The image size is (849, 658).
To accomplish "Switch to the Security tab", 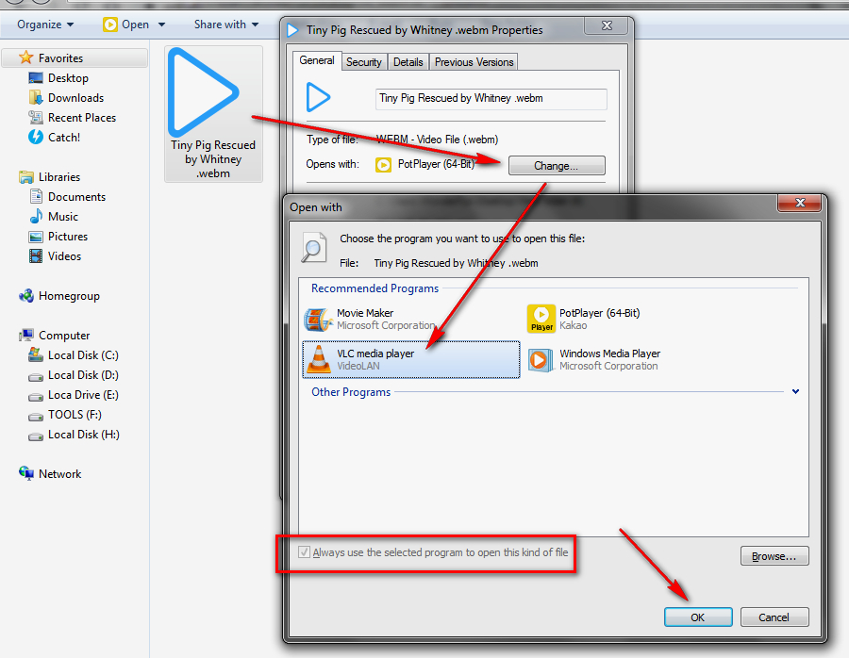I will click(364, 62).
